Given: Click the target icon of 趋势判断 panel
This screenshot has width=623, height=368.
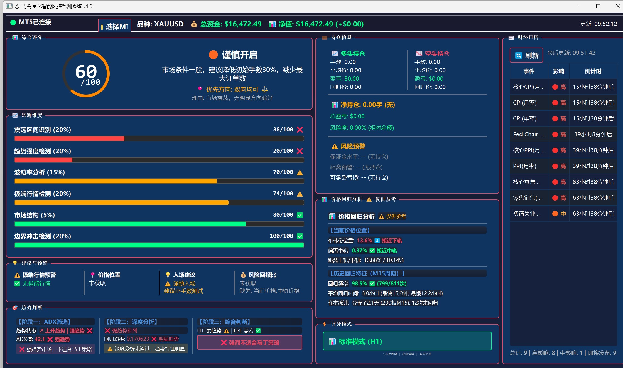Looking at the screenshot, I should [15, 307].
